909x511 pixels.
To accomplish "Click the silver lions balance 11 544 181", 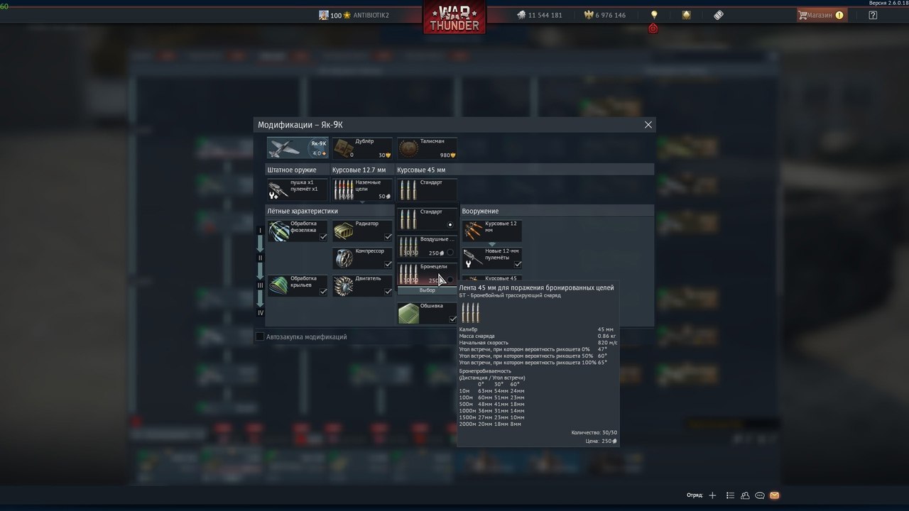I will coord(539,15).
